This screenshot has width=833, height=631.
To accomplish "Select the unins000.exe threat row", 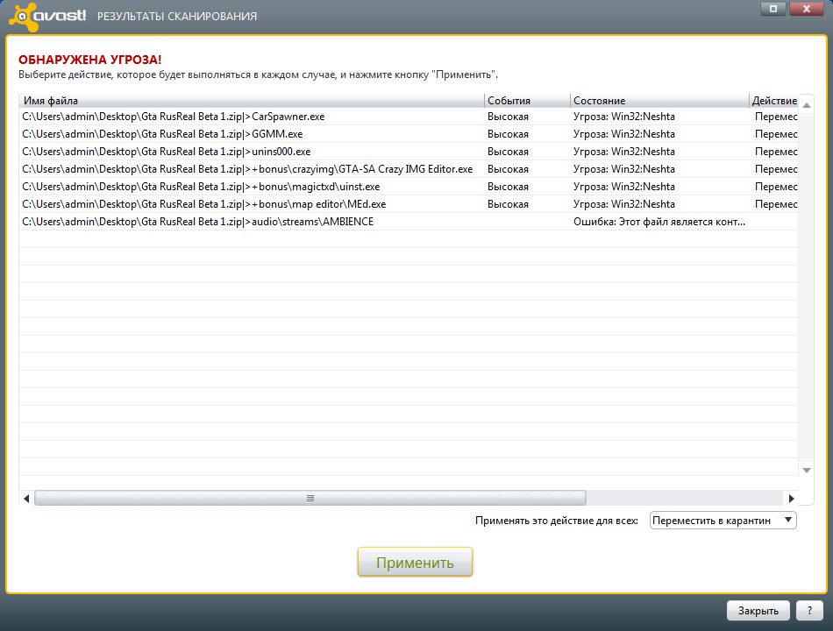I will click(x=250, y=152).
